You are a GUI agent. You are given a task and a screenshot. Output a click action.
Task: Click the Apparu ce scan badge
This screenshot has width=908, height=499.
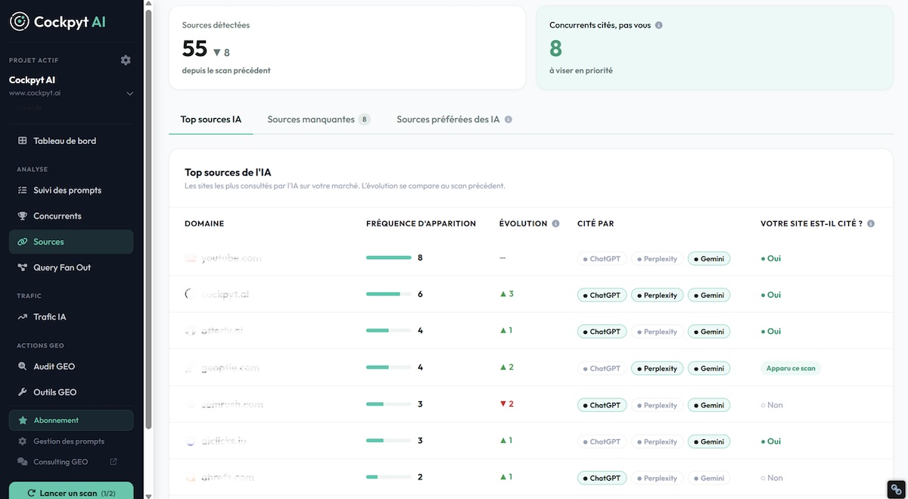tap(791, 369)
